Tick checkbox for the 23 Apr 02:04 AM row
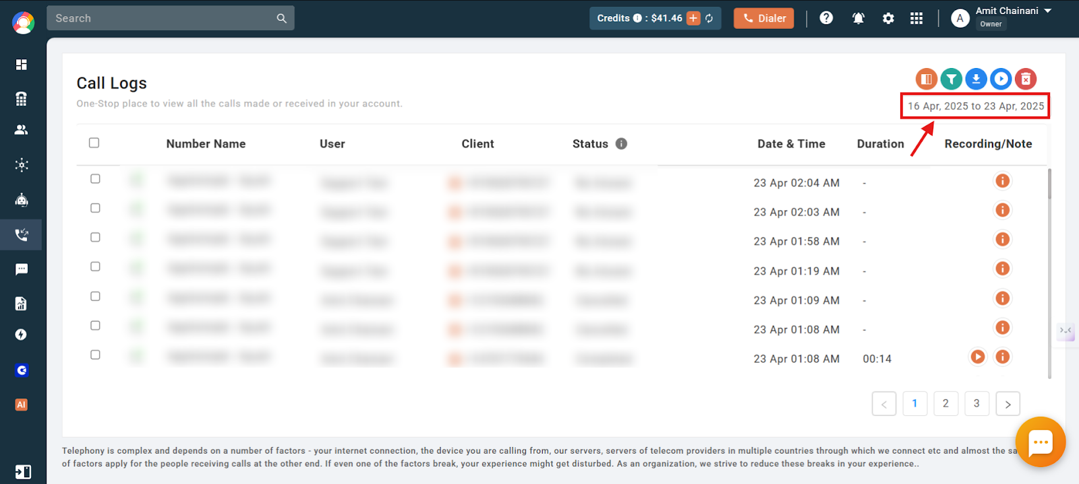This screenshot has width=1079, height=484. pyautogui.click(x=95, y=178)
